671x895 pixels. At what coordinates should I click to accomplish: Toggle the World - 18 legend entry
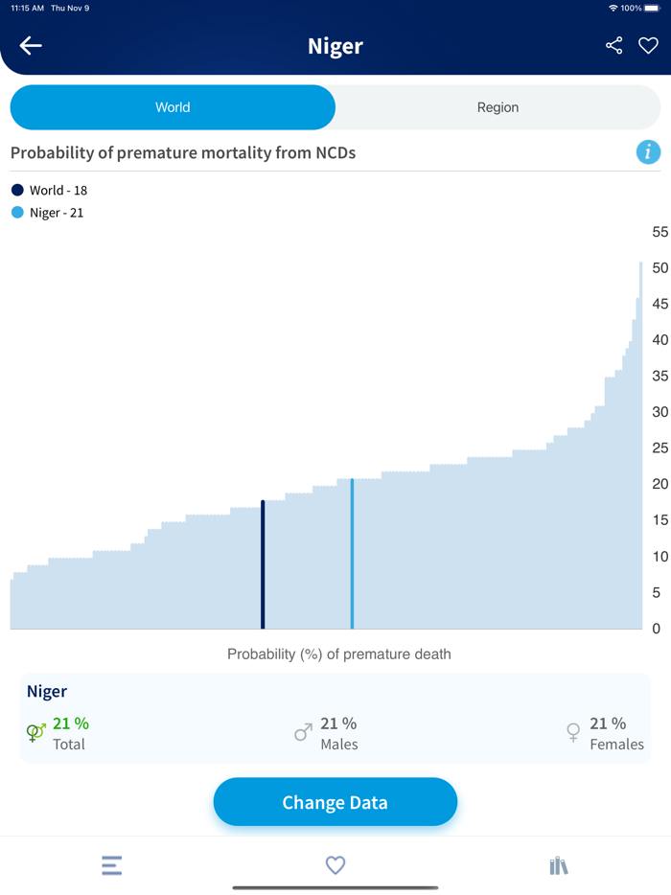[x=48, y=190]
